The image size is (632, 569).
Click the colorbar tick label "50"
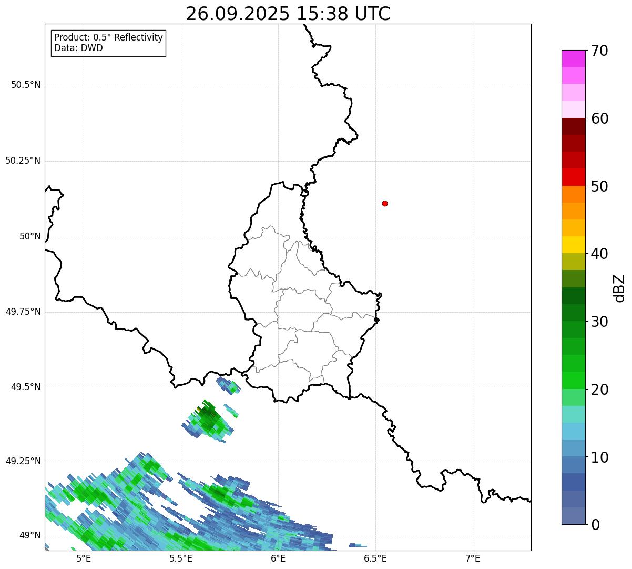(599, 186)
